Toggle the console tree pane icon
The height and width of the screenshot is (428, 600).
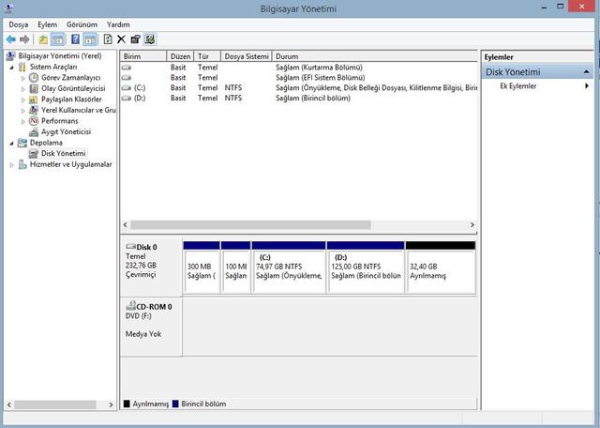[x=58, y=39]
